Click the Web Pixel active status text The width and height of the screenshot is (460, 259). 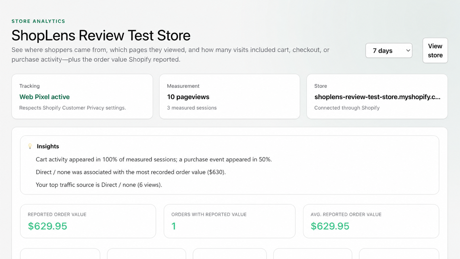click(45, 97)
